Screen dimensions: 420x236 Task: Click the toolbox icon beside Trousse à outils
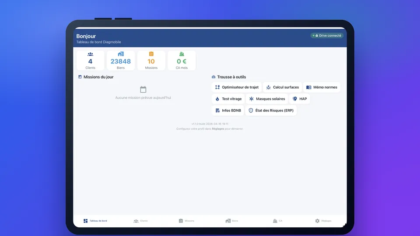[213, 77]
